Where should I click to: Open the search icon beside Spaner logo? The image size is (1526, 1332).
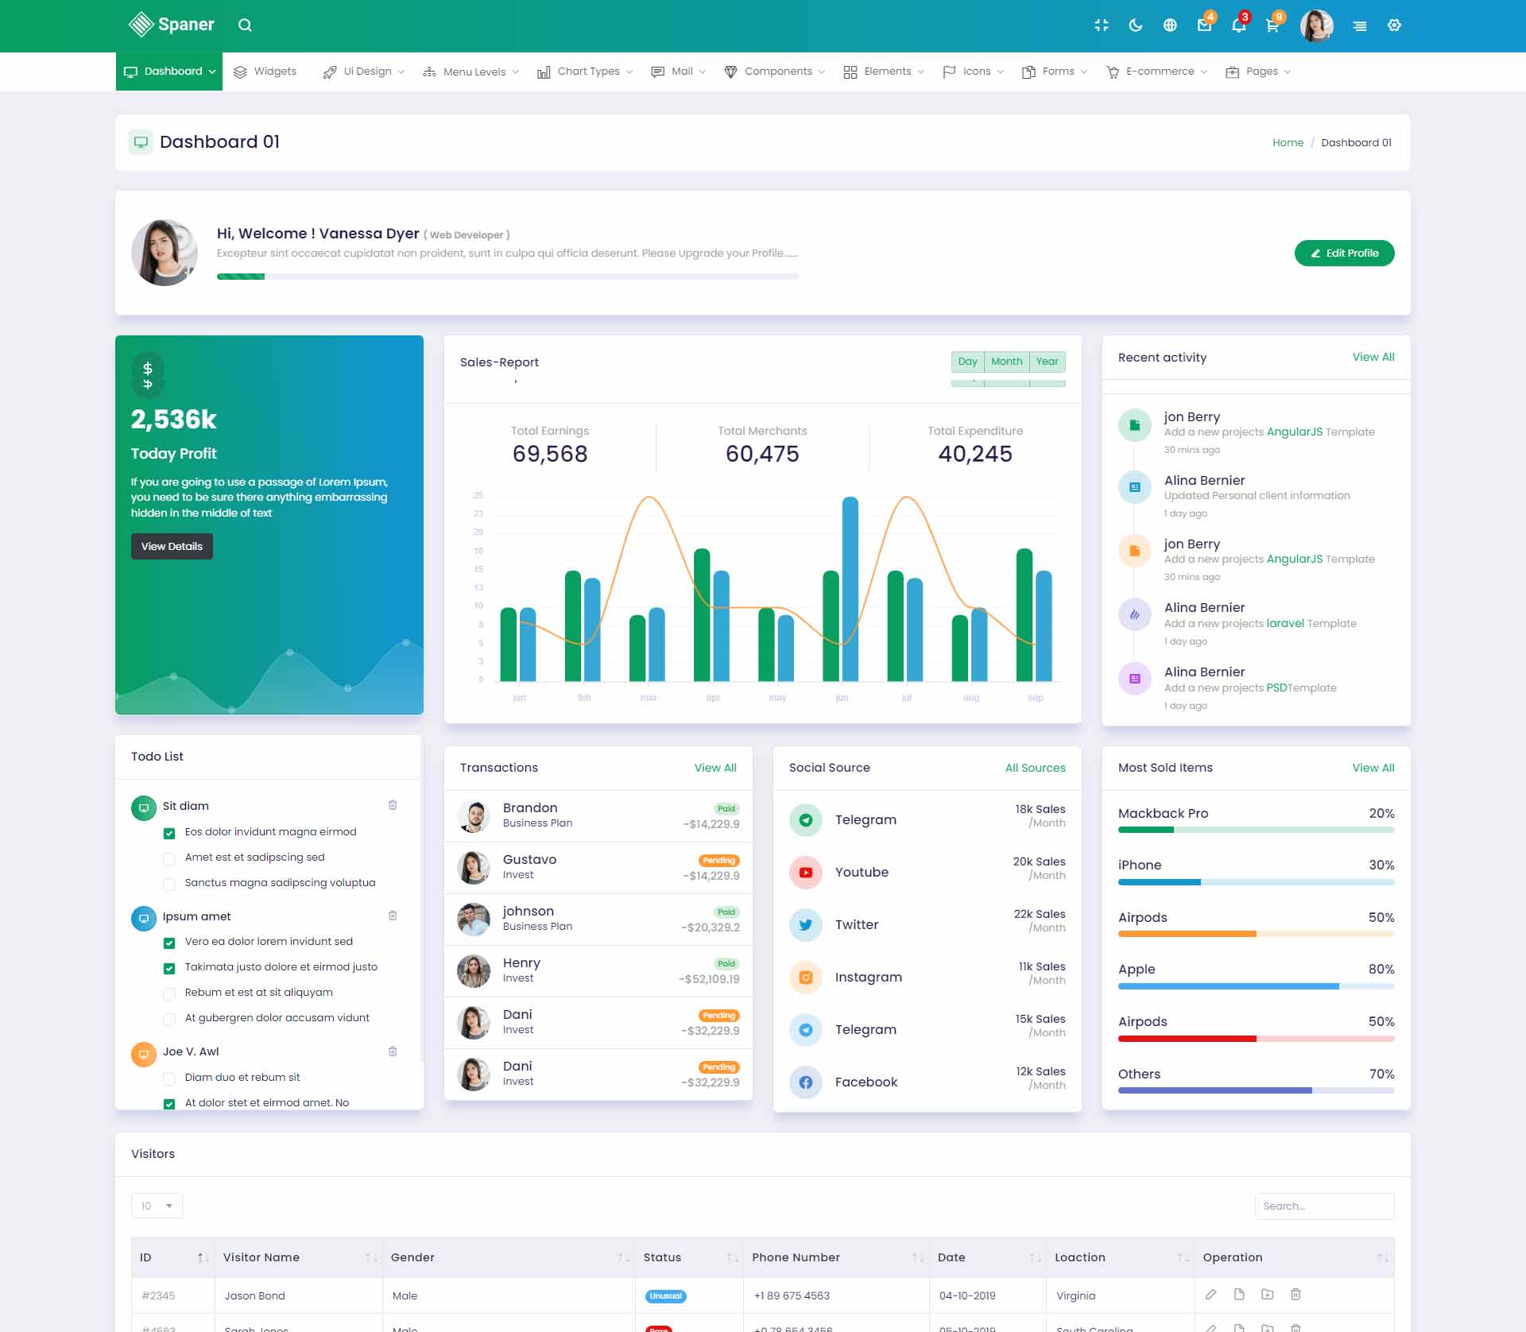(x=245, y=25)
